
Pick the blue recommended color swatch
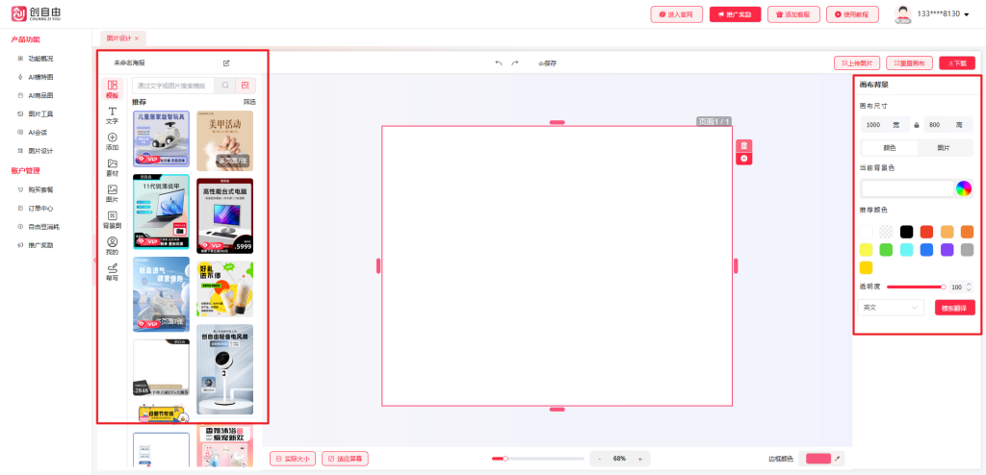(926, 250)
